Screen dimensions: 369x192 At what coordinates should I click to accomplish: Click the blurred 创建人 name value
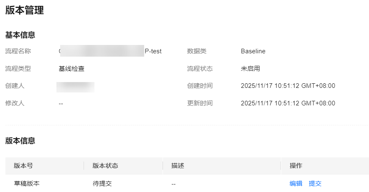click(x=75, y=86)
